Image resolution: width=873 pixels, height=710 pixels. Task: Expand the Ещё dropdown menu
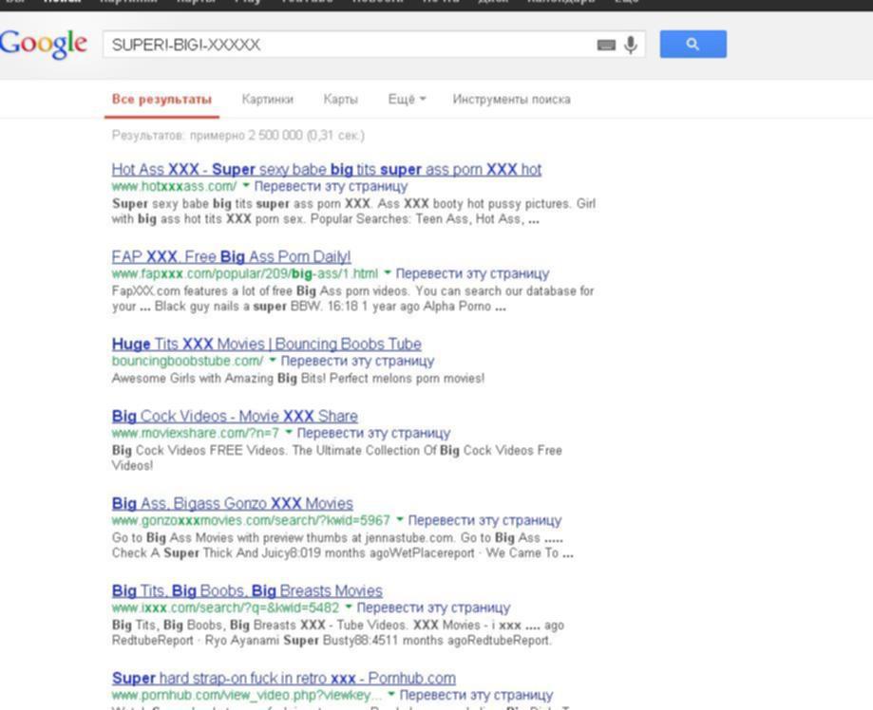click(x=407, y=100)
